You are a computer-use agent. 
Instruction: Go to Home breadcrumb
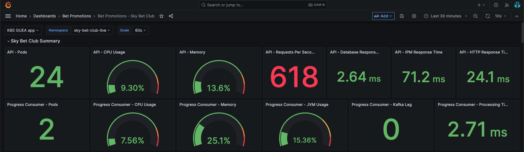pos(21,16)
